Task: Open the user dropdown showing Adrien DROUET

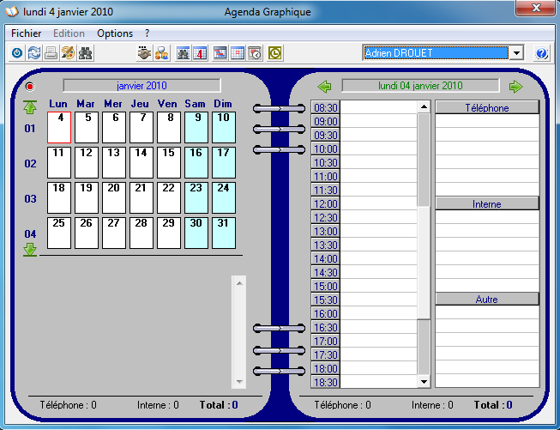Action: click(x=516, y=53)
